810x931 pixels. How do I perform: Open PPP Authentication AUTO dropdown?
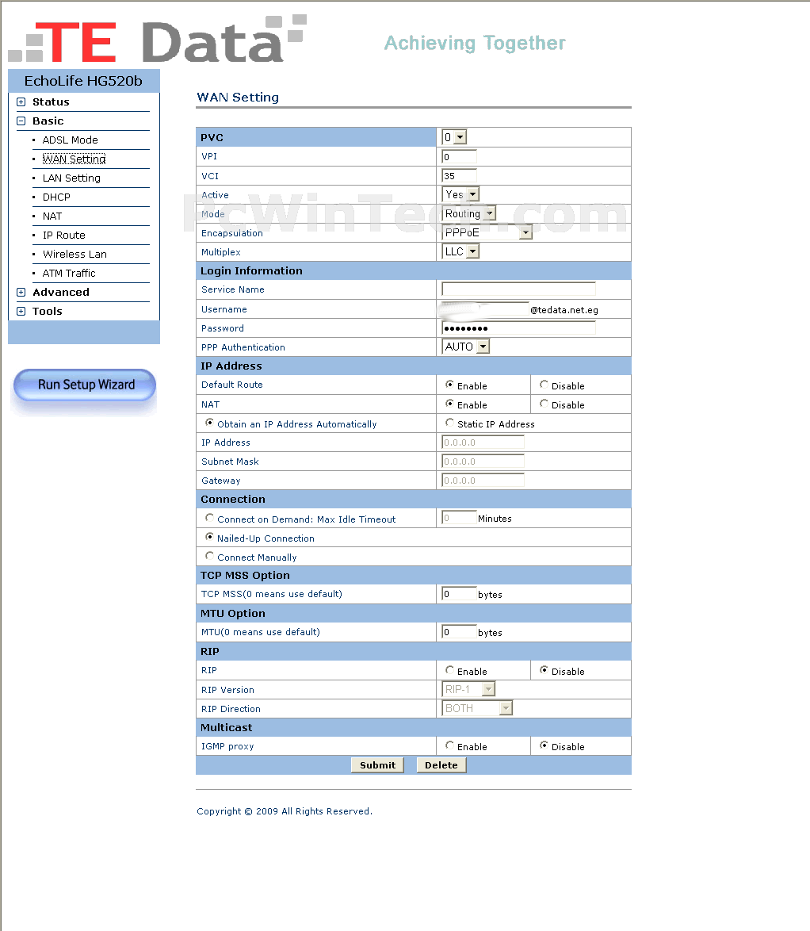(466, 347)
